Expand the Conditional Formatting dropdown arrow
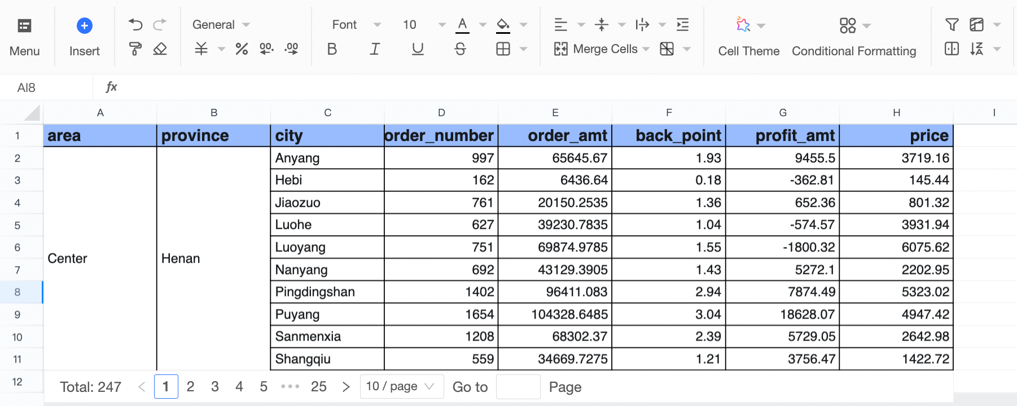Screen dimensions: 1017x406 click(867, 26)
